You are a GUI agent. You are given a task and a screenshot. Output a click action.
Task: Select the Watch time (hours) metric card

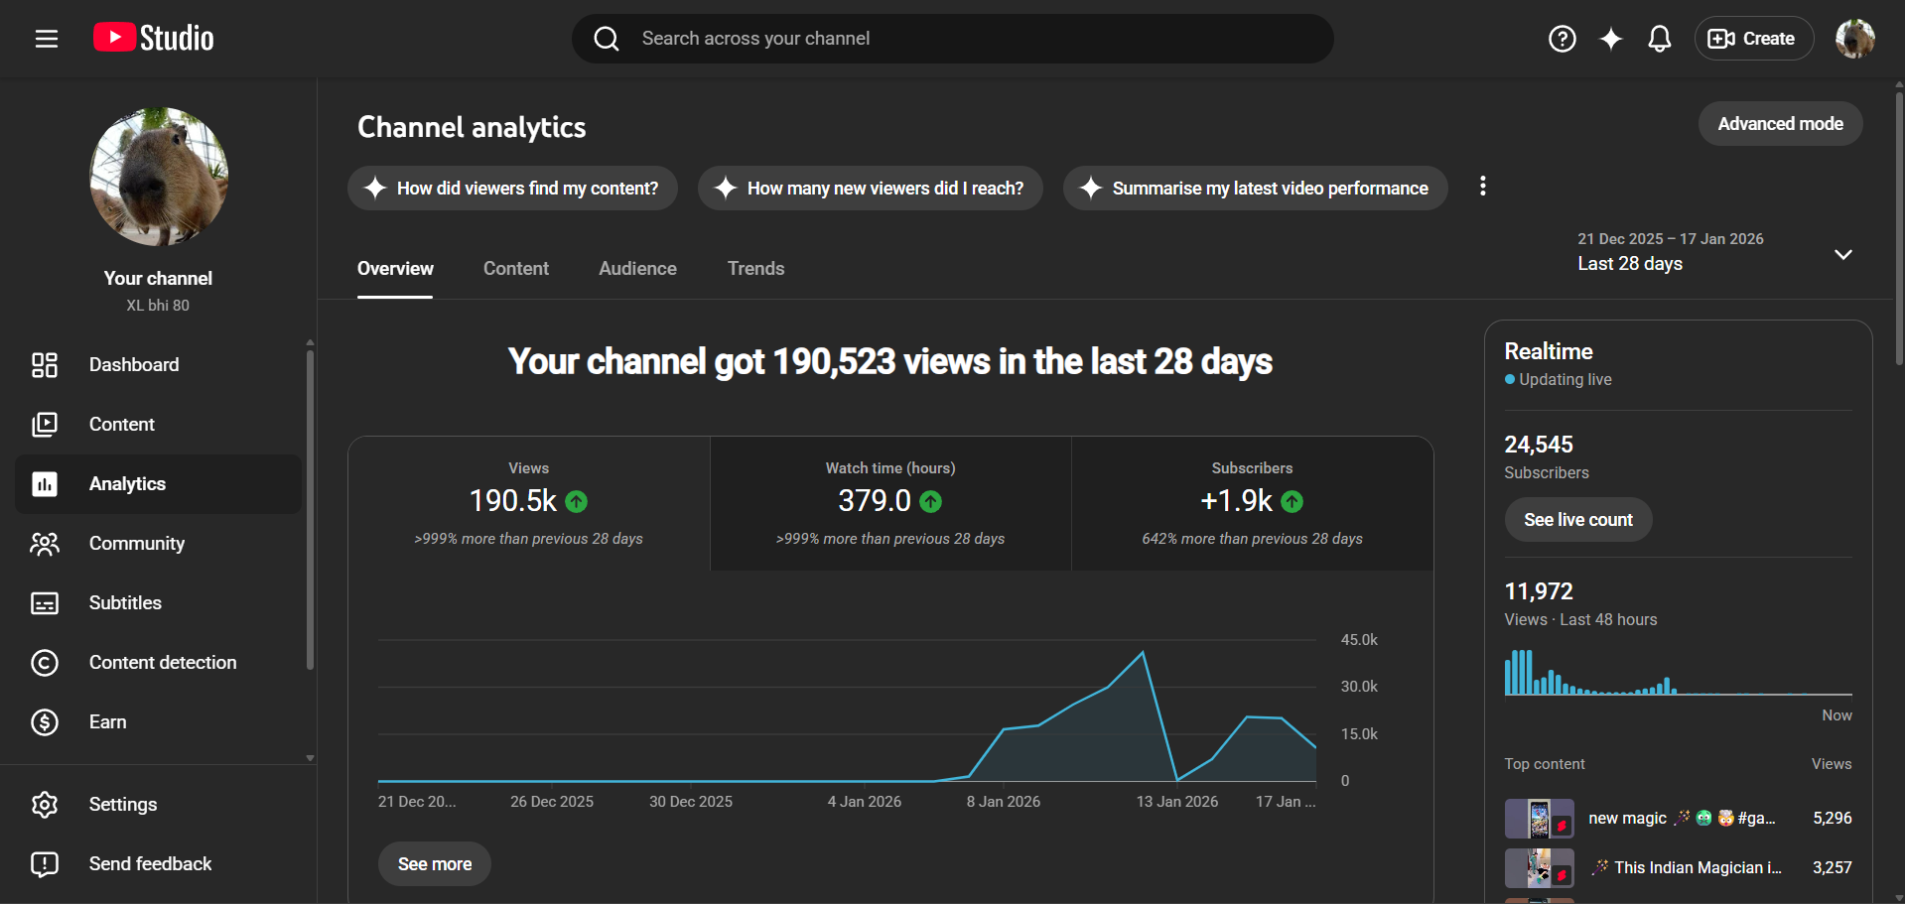(890, 503)
